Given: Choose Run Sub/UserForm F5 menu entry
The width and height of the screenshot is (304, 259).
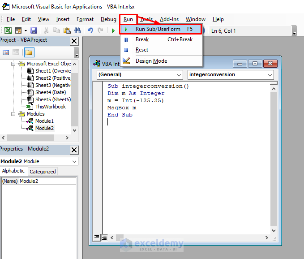Looking at the screenshot, I should tap(161, 29).
